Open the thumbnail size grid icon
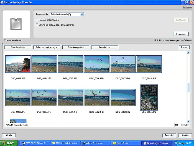This screenshot has width=194, height=146. click(176, 125)
